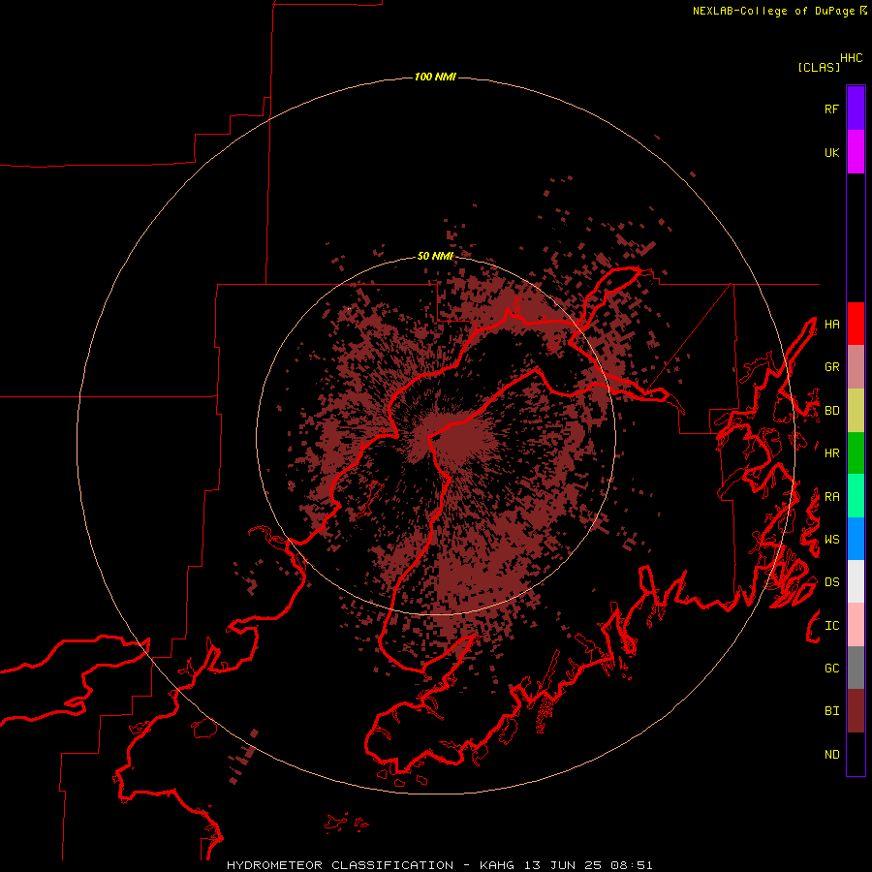Click the HHC product code label
872x872 pixels.
click(x=851, y=58)
